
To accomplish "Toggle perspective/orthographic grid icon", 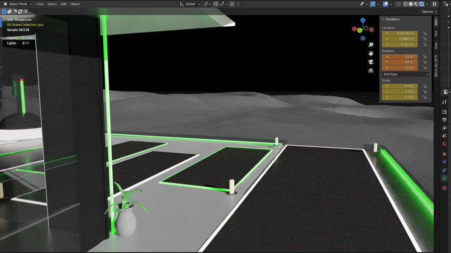I will (x=371, y=70).
